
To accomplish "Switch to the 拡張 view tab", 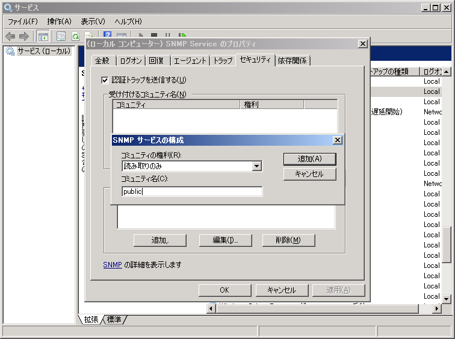I will click(x=91, y=320).
